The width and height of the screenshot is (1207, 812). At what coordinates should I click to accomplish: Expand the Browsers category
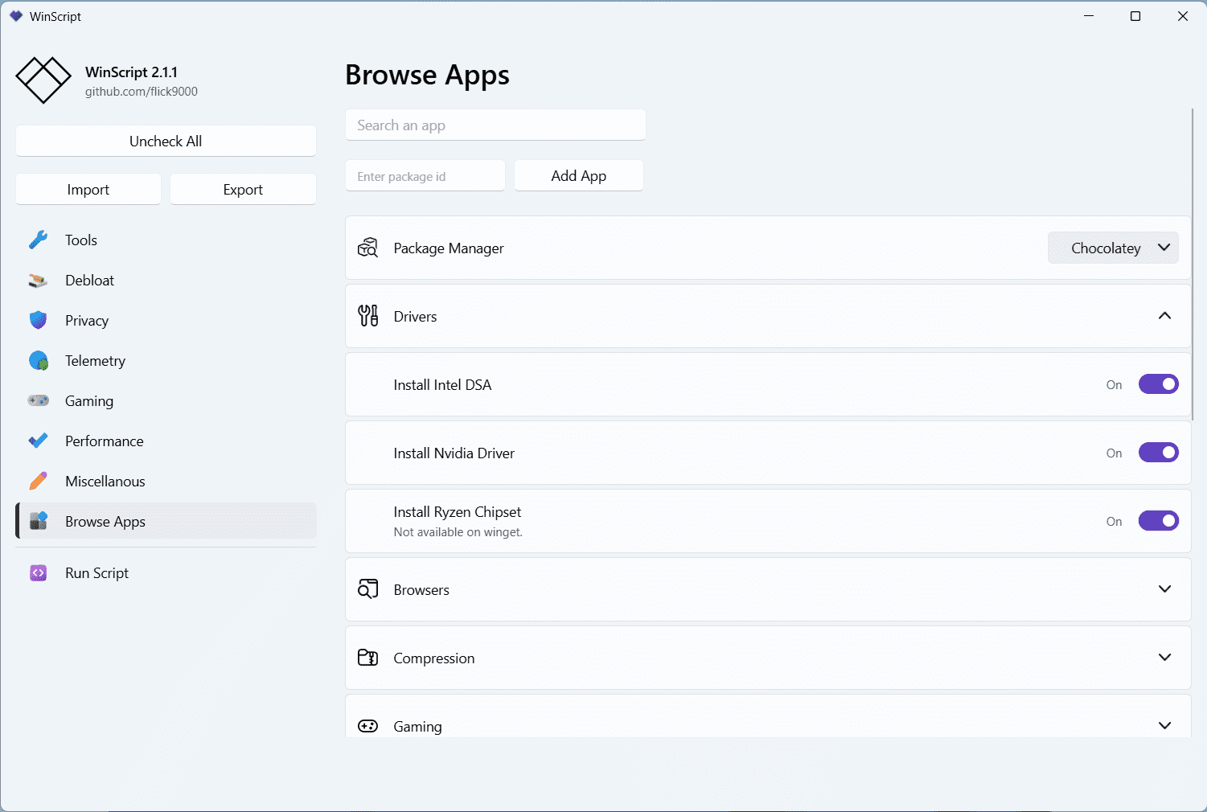(1164, 589)
